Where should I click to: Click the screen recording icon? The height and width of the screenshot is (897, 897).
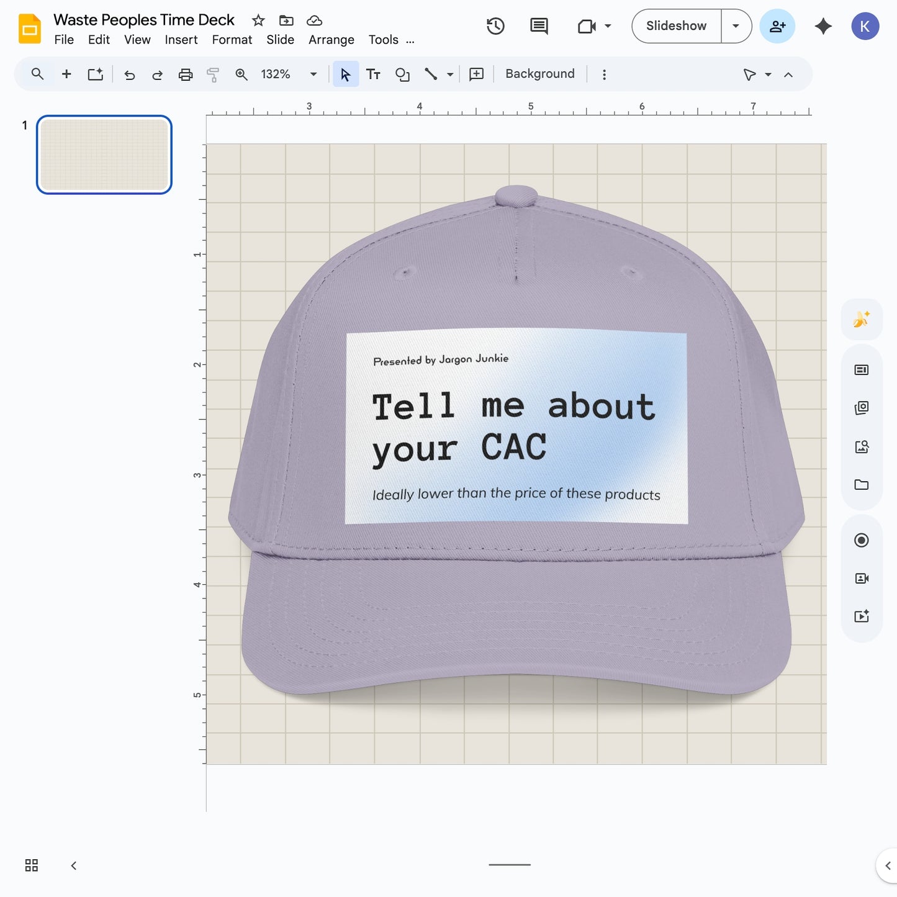click(862, 540)
